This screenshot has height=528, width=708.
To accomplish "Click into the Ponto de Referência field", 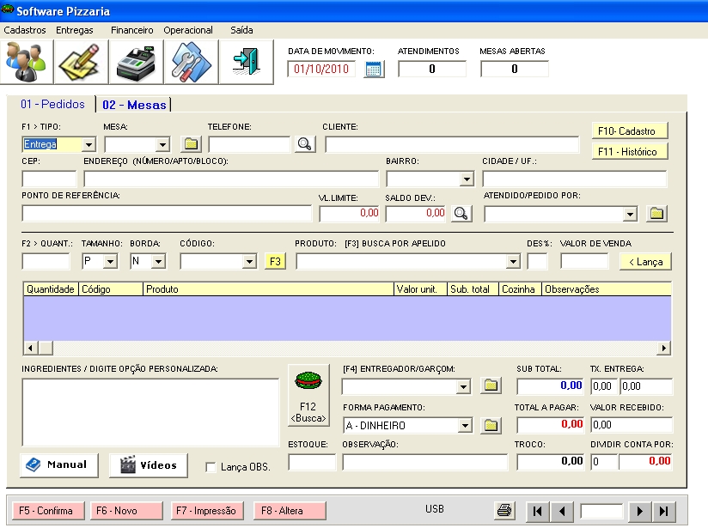I will 164,213.
